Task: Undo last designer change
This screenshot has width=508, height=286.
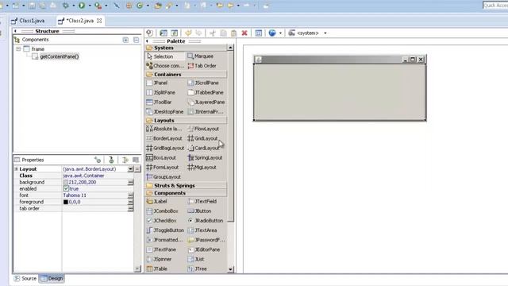Action: coord(188,33)
